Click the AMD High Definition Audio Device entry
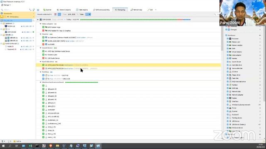 (x=59, y=51)
